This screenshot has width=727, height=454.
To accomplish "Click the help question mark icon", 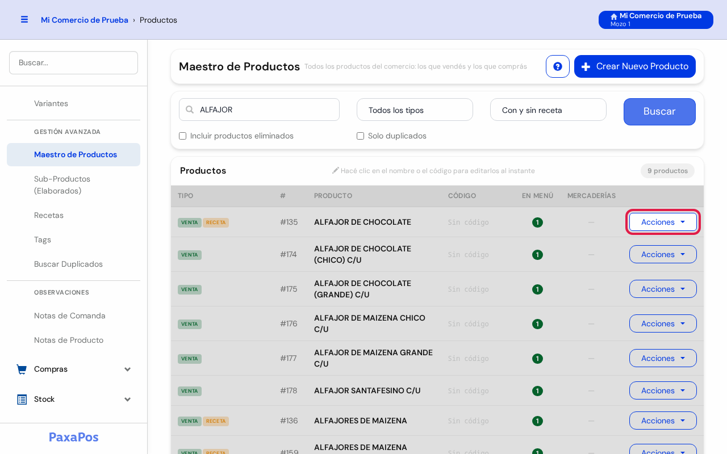I will coord(558,66).
